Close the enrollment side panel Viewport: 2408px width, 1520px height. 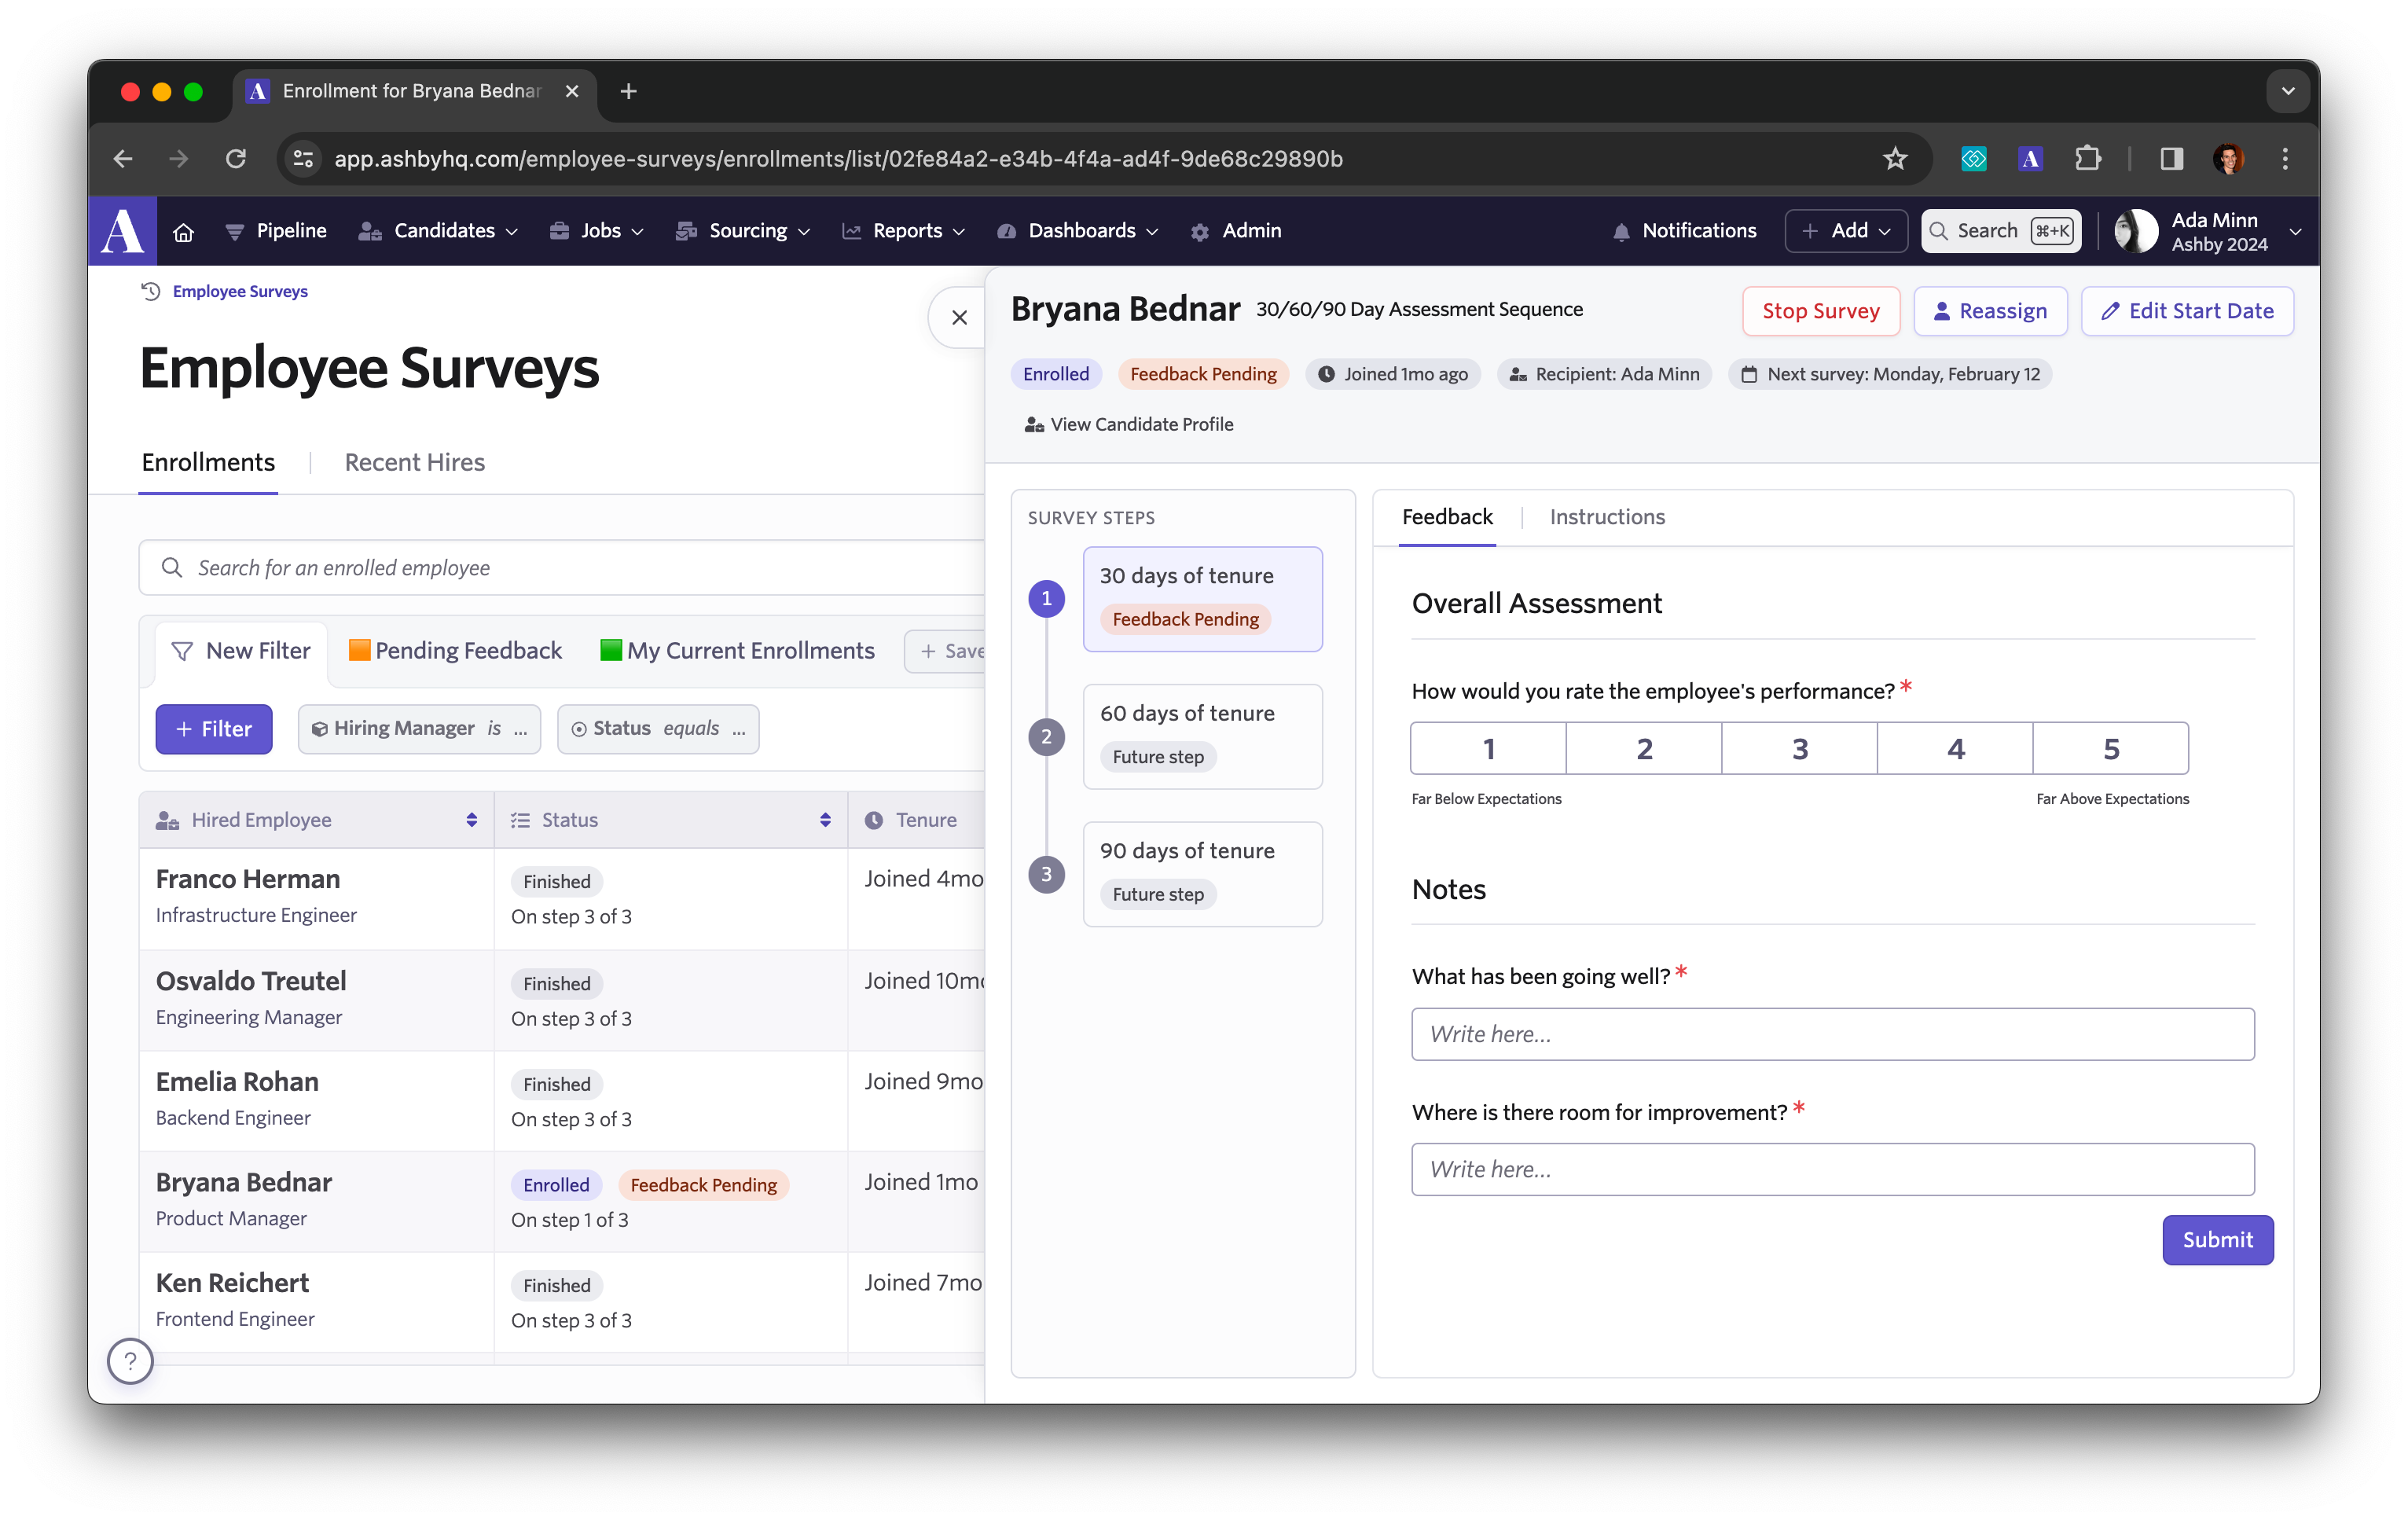coord(959,318)
